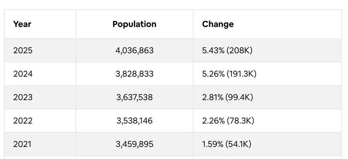The image size is (348, 159).
Task: Click the 2022 year cell
Action: pos(23,121)
